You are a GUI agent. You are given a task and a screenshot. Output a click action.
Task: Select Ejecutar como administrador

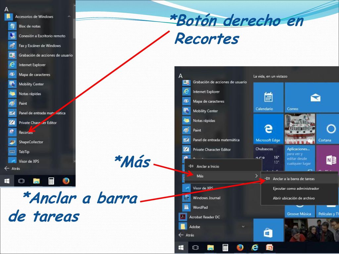299,189
